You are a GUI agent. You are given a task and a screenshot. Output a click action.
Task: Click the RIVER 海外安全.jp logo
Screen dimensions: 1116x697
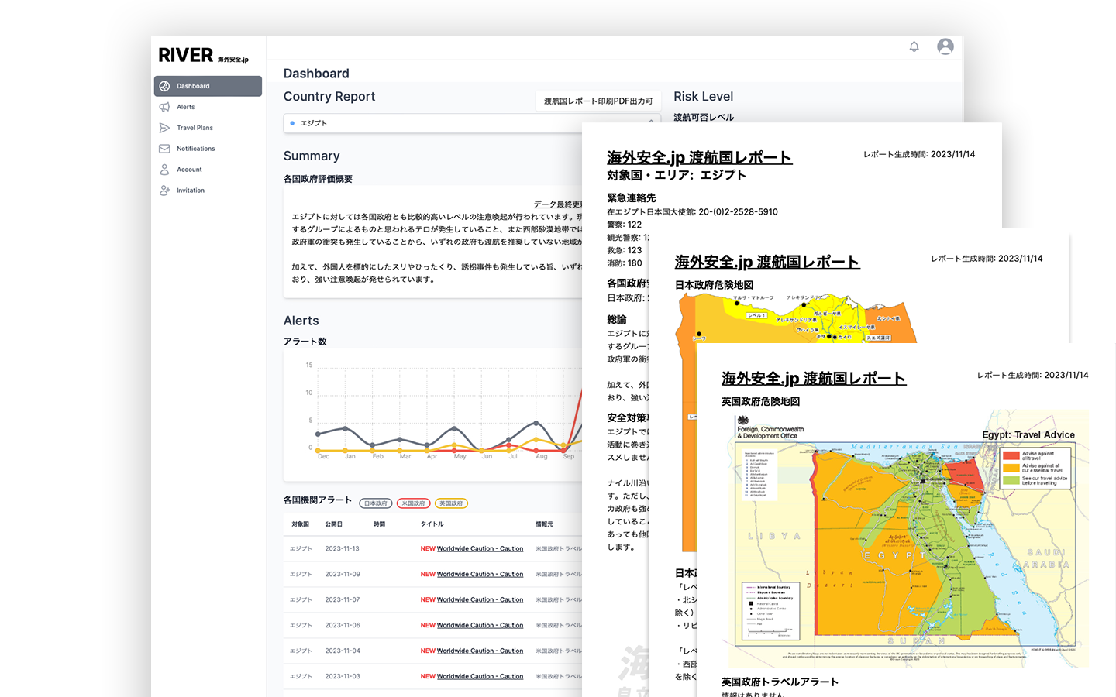[201, 54]
